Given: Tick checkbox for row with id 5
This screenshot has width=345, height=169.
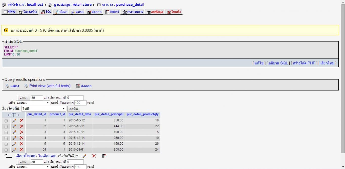Looking at the screenshot, I should [x=6, y=144].
